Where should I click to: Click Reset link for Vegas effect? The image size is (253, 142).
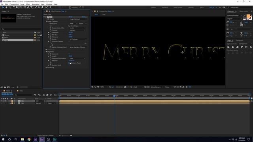pos(70,17)
